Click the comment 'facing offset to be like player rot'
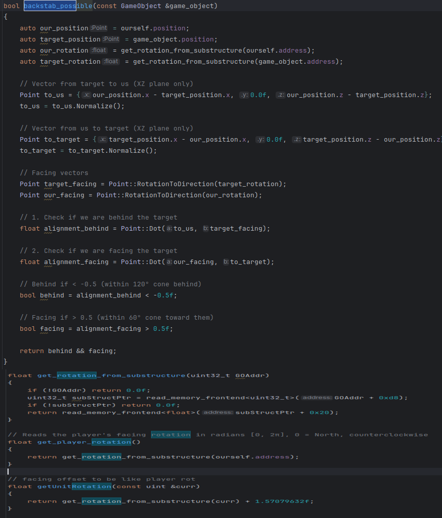442x518 pixels. [x=102, y=479]
